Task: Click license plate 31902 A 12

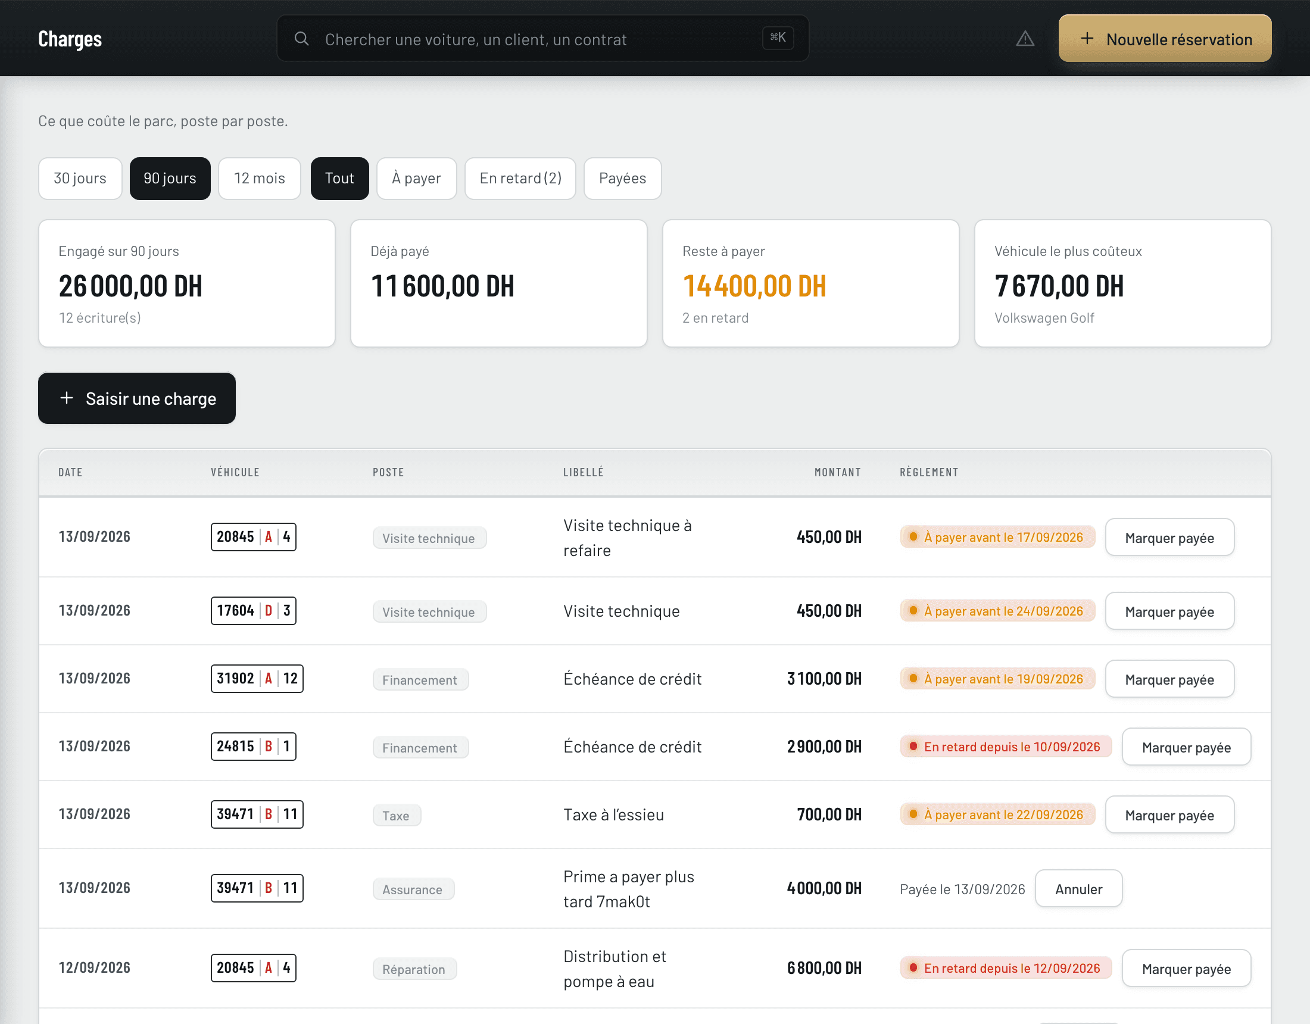Action: (x=257, y=679)
